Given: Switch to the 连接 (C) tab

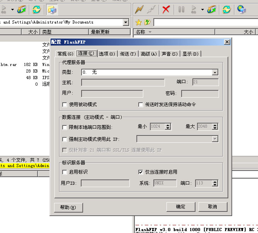Looking at the screenshot, I should click(86, 53).
